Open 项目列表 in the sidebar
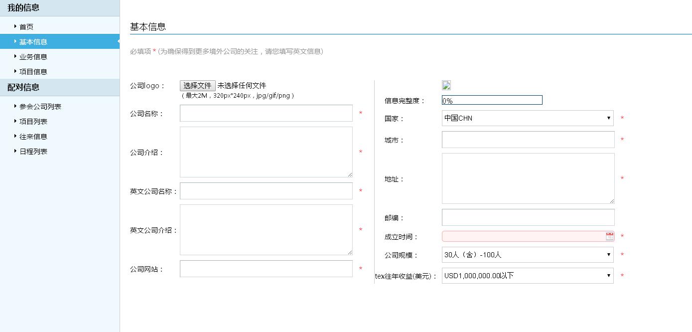The width and height of the screenshot is (692, 332). tap(33, 122)
